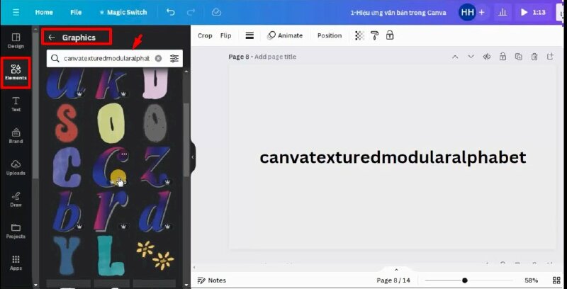
Task: Select the red letter S graphic
Action: click(x=67, y=123)
